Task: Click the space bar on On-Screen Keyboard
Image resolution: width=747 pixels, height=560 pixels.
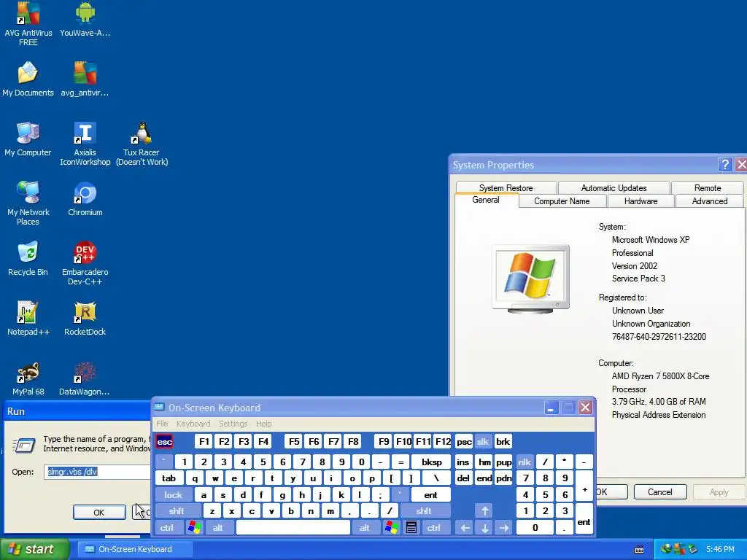Action: [x=293, y=528]
